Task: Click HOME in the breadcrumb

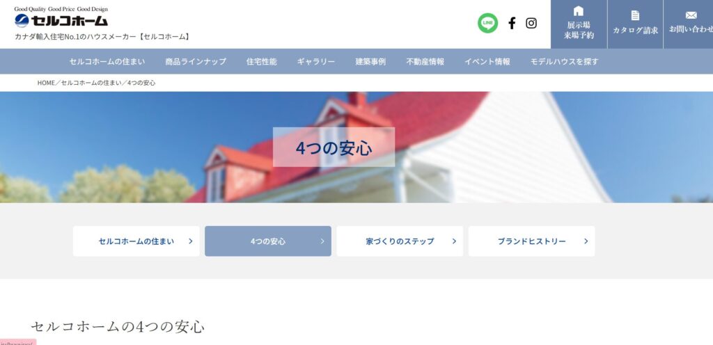Action: pos(46,83)
